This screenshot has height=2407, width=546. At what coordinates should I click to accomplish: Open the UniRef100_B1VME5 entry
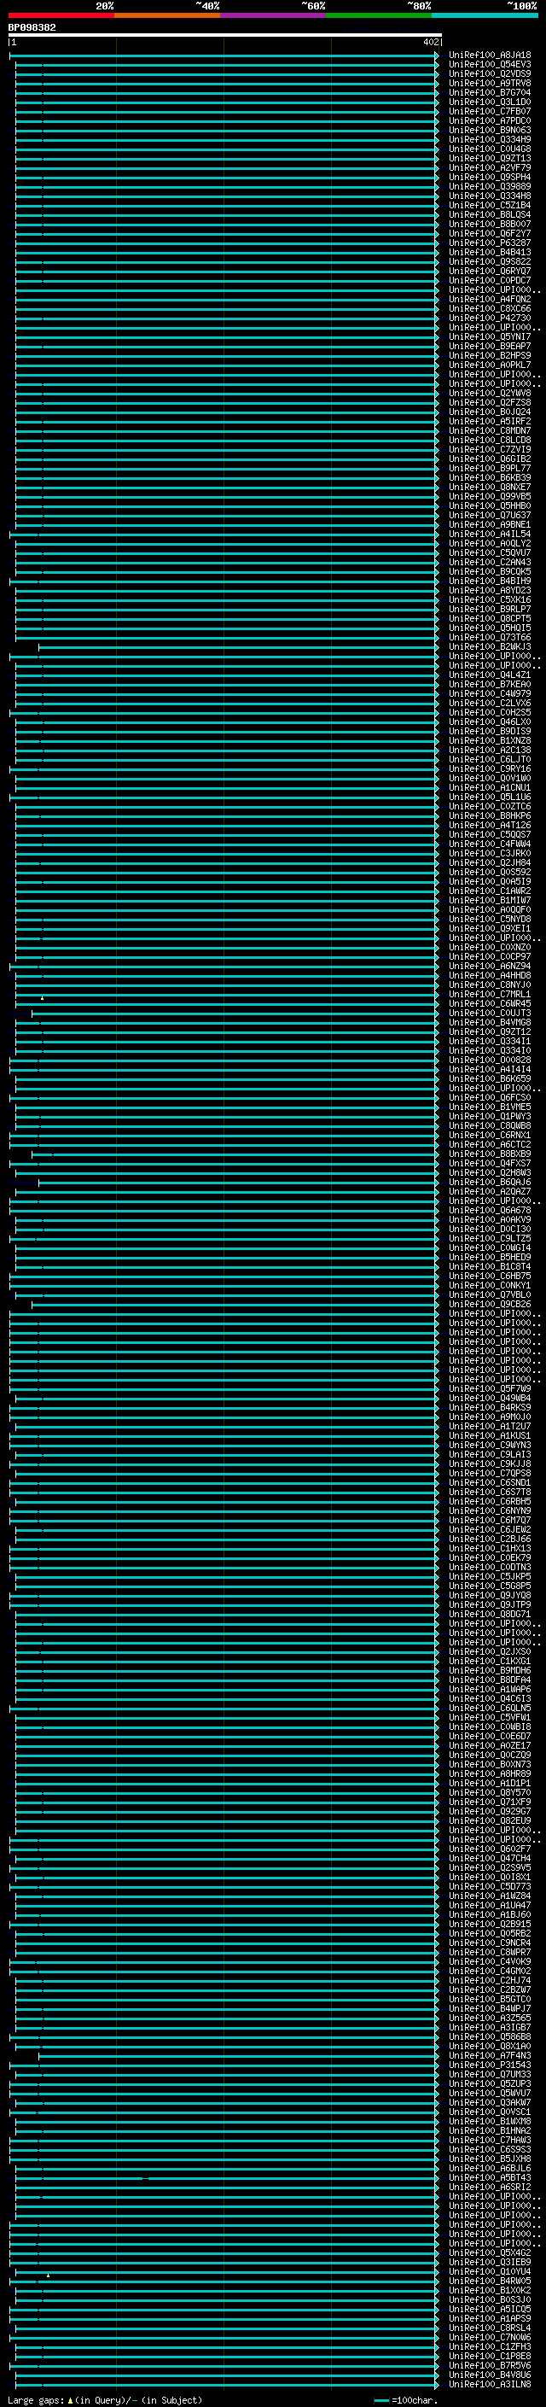point(489,1107)
